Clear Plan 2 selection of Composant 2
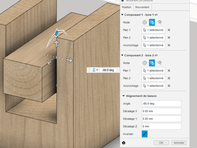Image resolution: width=197 pixels, height=148 pixels. pyautogui.click(x=169, y=78)
